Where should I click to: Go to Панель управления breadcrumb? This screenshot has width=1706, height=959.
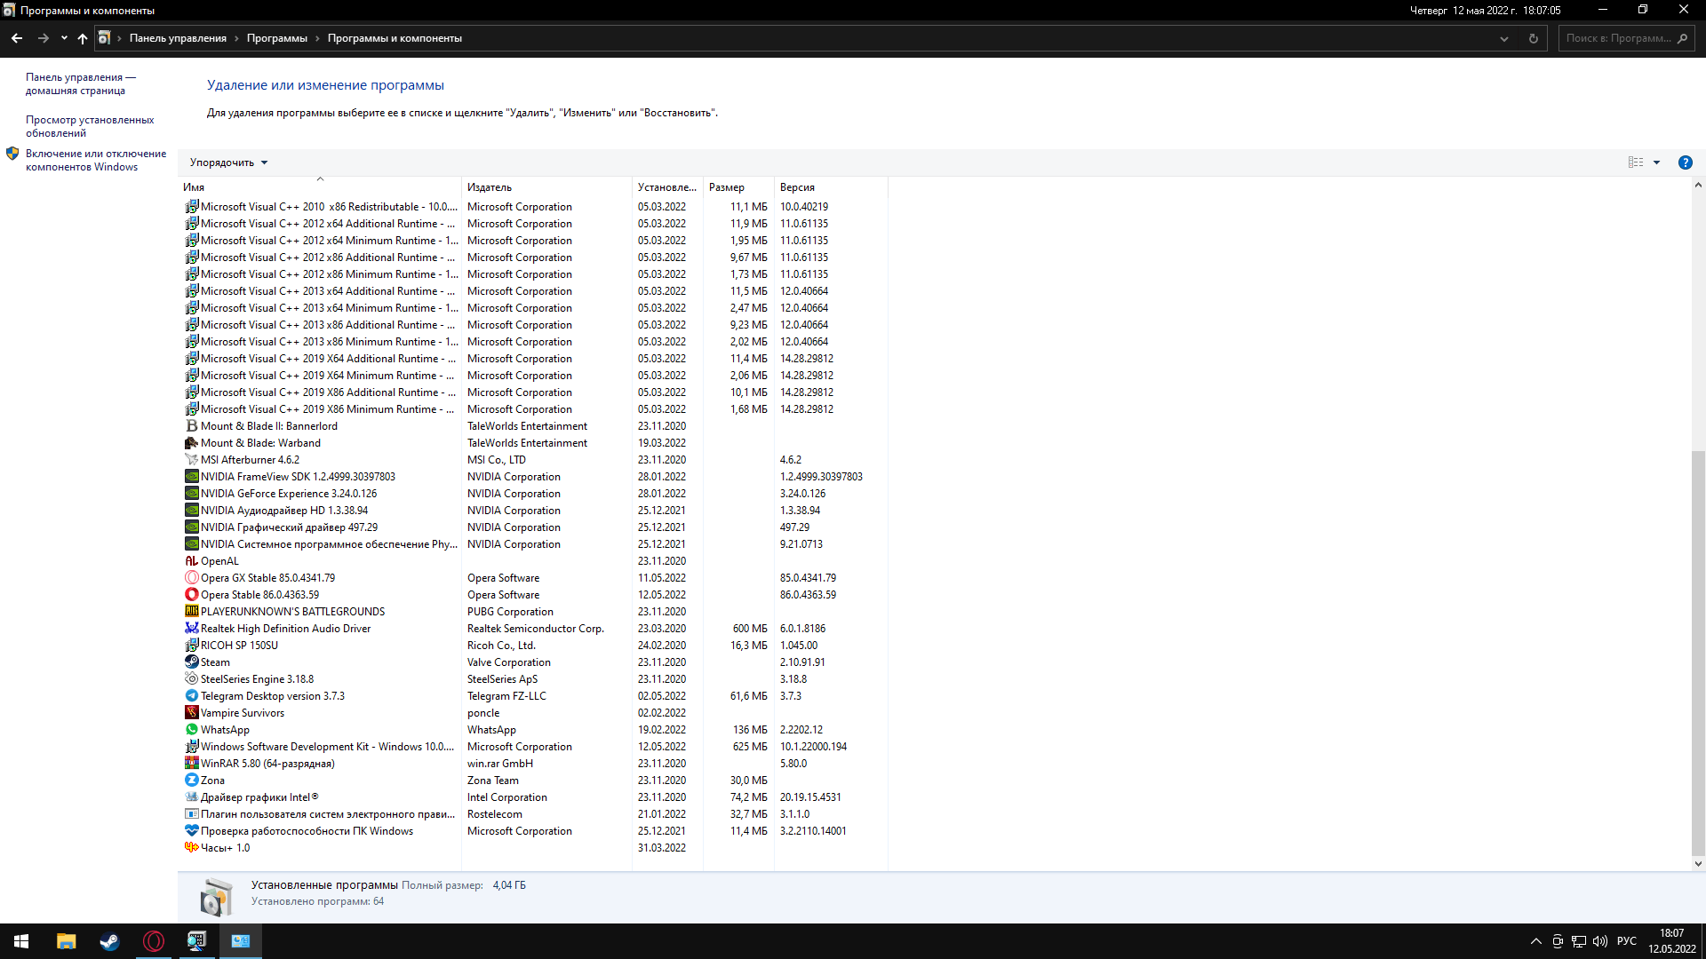point(178,38)
